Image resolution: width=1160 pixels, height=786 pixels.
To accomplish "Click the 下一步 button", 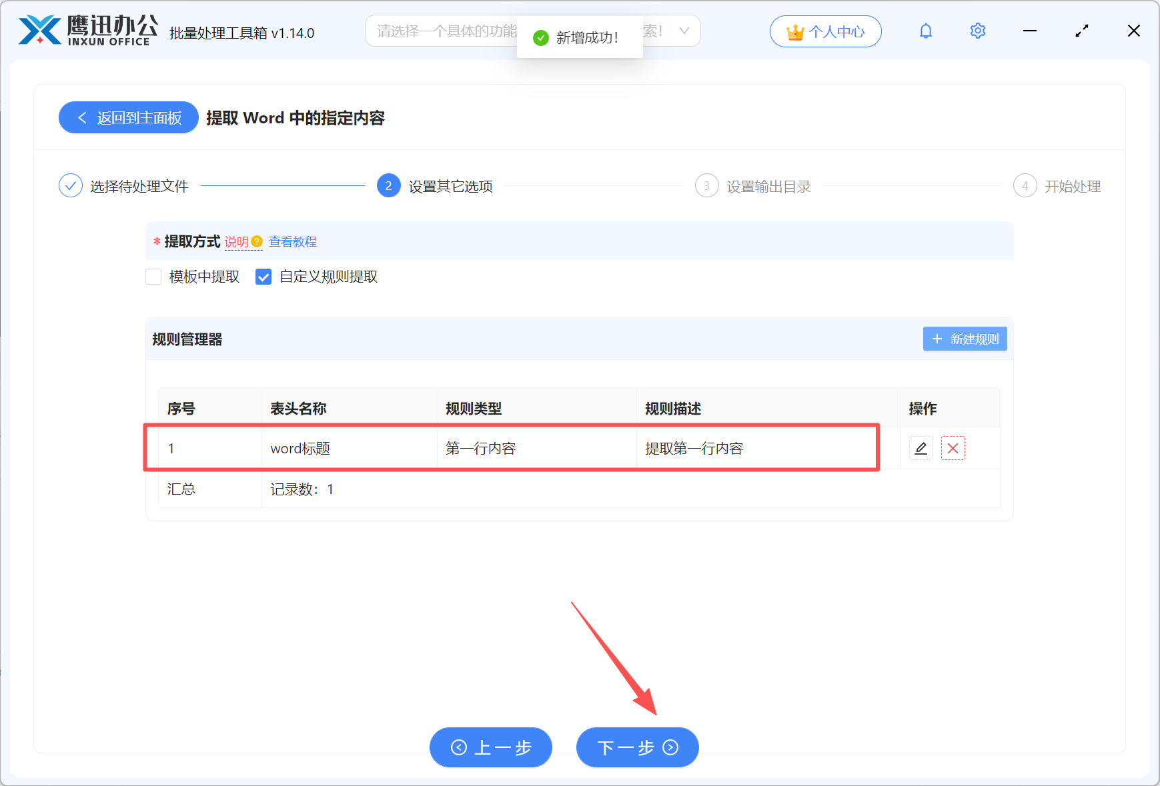I will pos(636,747).
